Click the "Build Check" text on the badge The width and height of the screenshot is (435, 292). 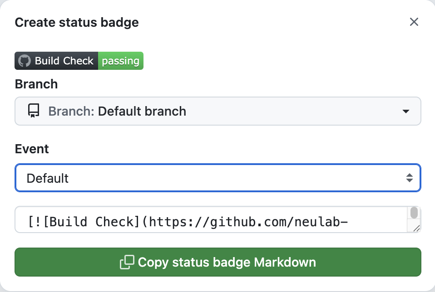(x=64, y=61)
